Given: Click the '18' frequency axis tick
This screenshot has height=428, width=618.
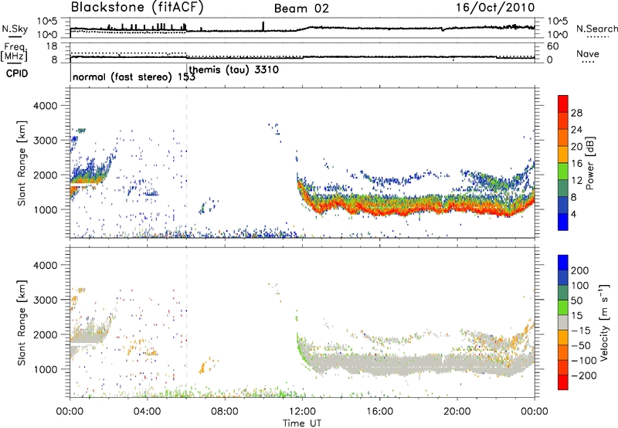Looking at the screenshot, I should (52, 46).
